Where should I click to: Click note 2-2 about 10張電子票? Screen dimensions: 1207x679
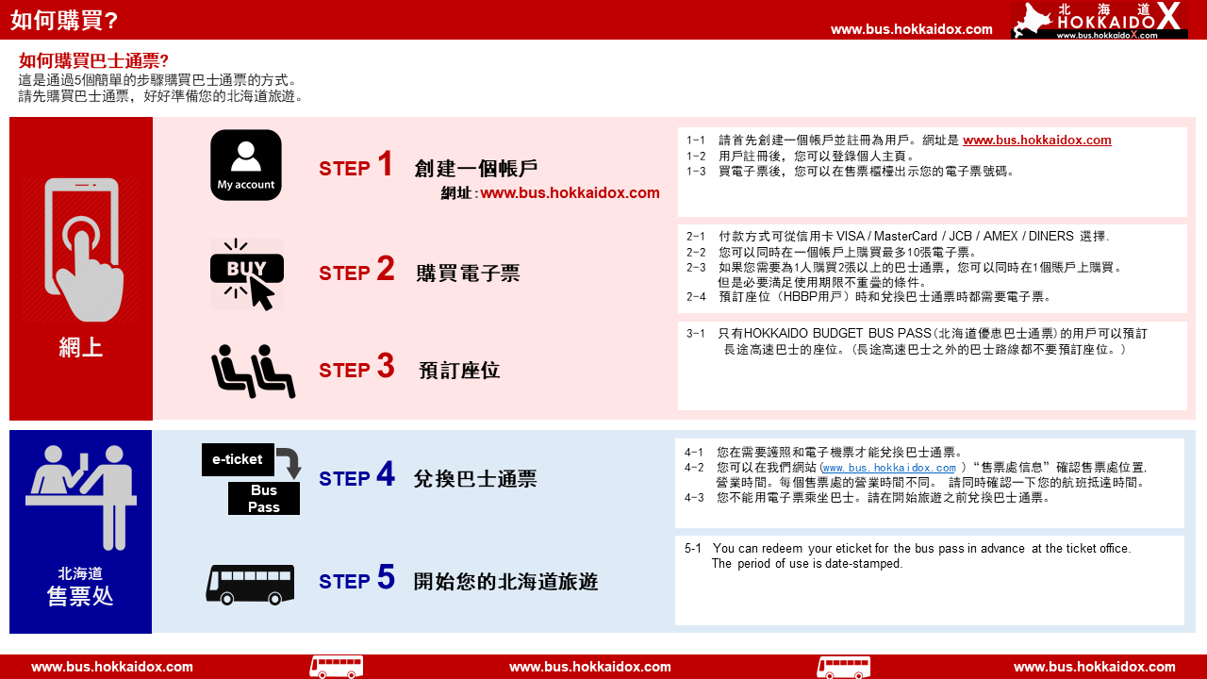click(832, 252)
